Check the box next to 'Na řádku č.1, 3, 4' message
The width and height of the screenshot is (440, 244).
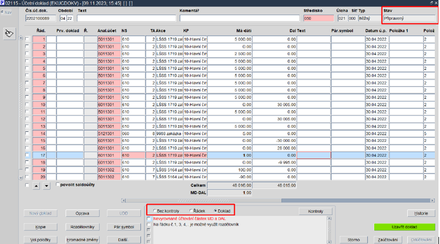click(x=149, y=224)
